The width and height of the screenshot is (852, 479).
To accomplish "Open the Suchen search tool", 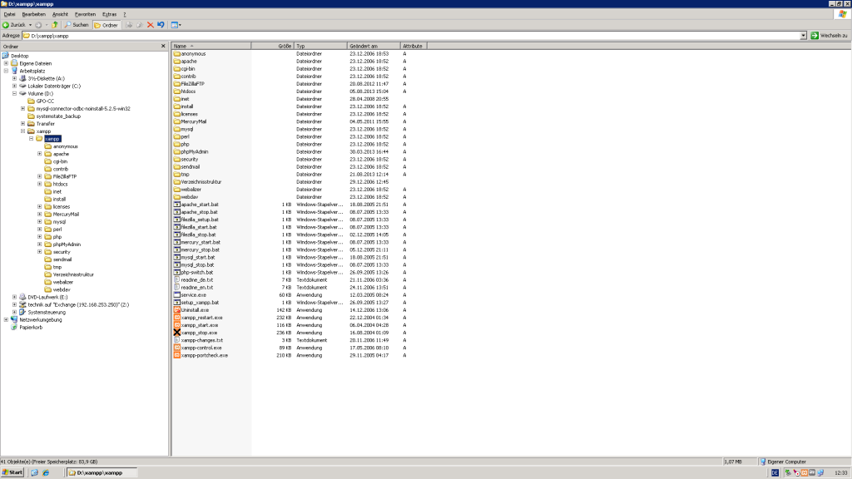I will [x=76, y=25].
